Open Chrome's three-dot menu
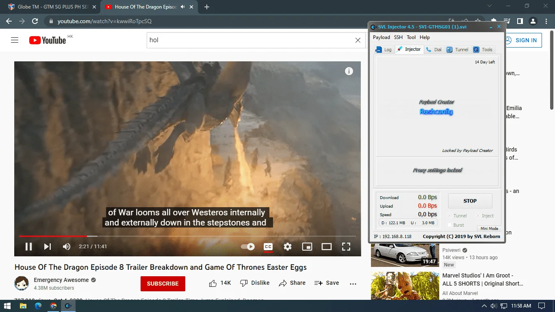Screen dimensions: 555x312 546,21
